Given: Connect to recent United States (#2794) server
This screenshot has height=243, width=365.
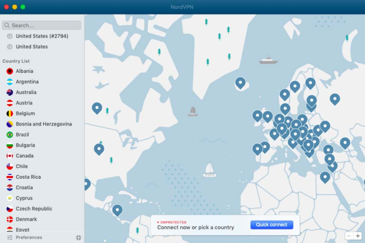Looking at the screenshot, I should pyautogui.click(x=42, y=36).
